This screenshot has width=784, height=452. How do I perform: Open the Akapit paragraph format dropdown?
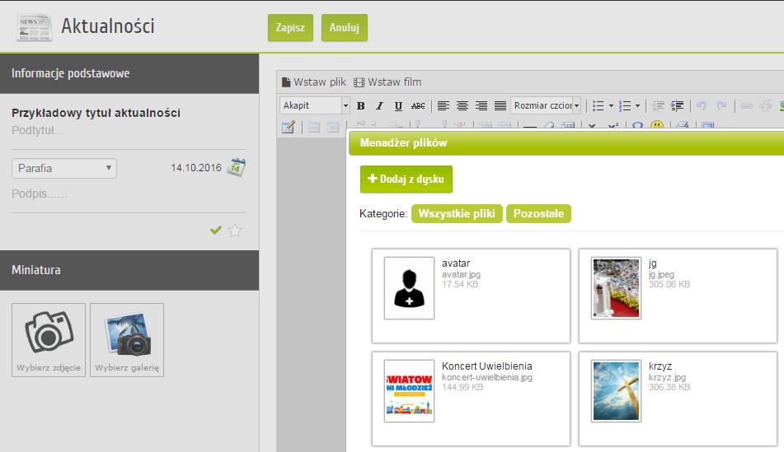pos(315,105)
